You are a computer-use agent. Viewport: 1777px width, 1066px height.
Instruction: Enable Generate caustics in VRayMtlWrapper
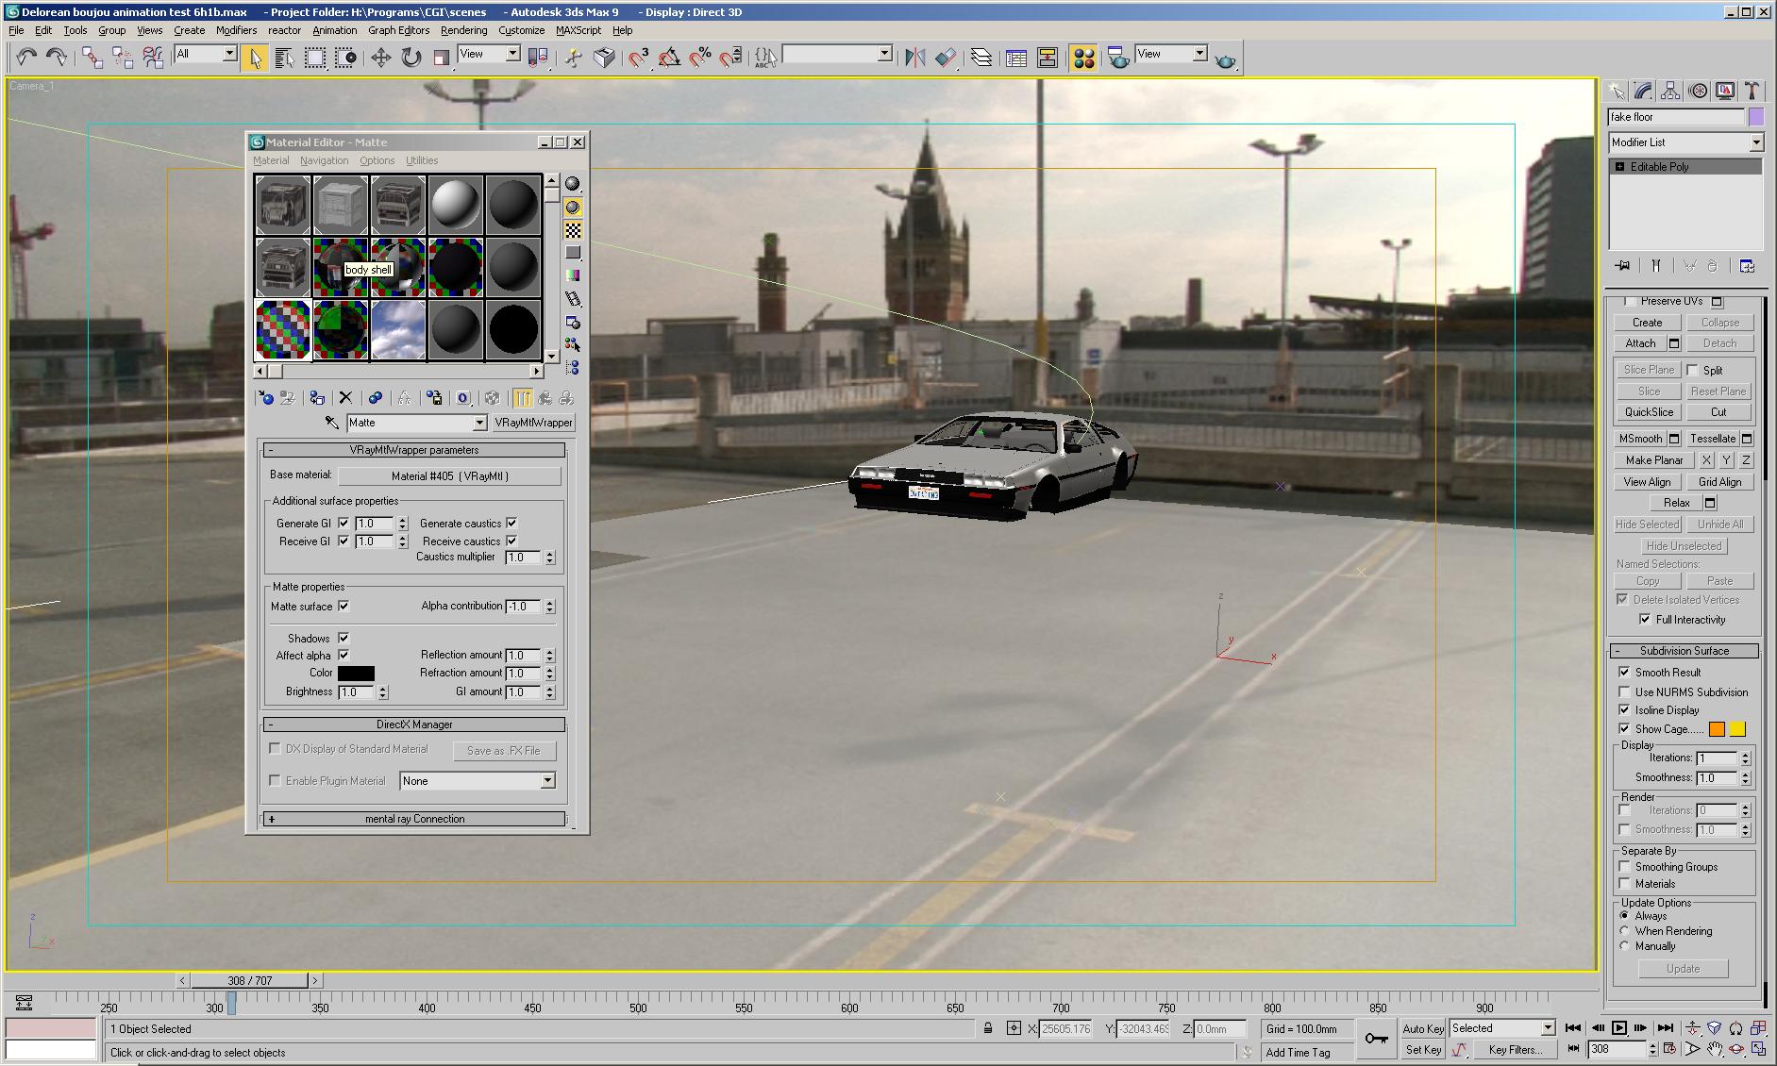point(511,523)
